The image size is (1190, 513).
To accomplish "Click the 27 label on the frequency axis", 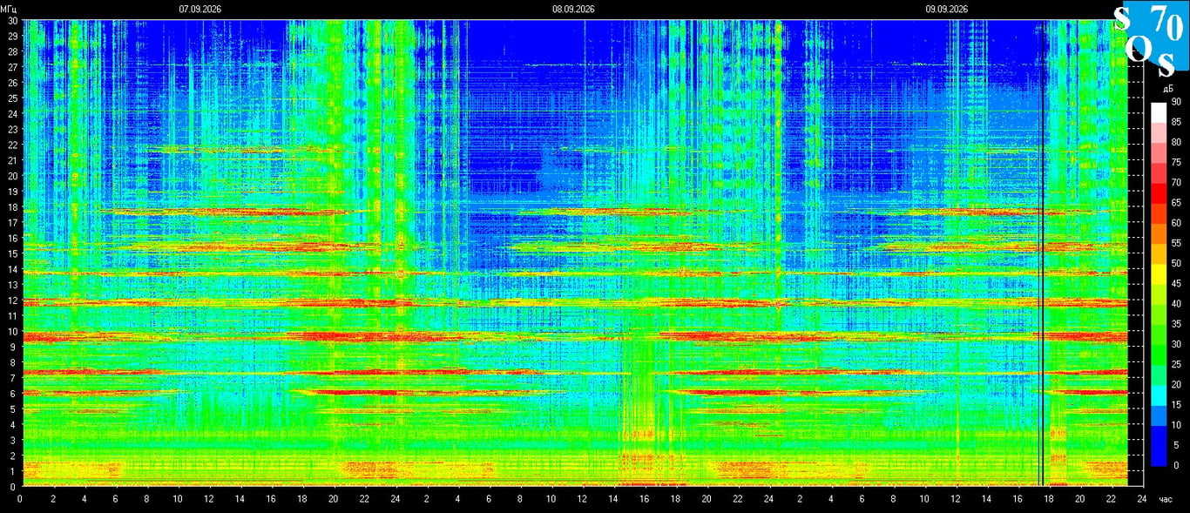I will [12, 67].
